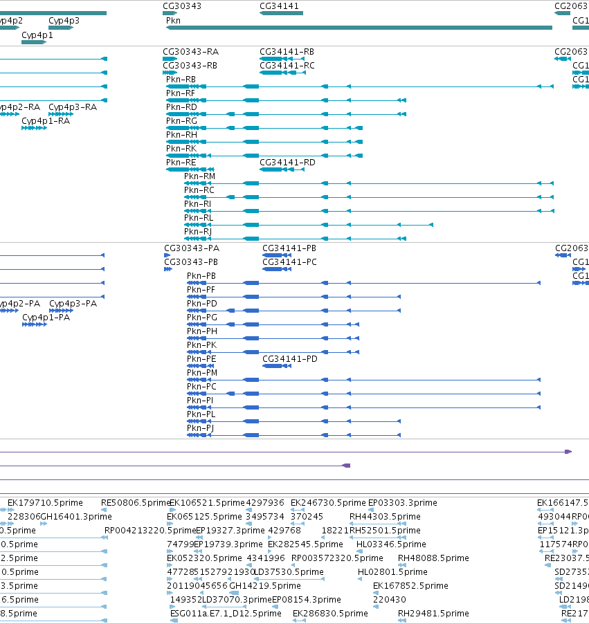Click the Cyp4p3-PA protein label
Viewport: 589px width, 624px height.
pos(73,304)
